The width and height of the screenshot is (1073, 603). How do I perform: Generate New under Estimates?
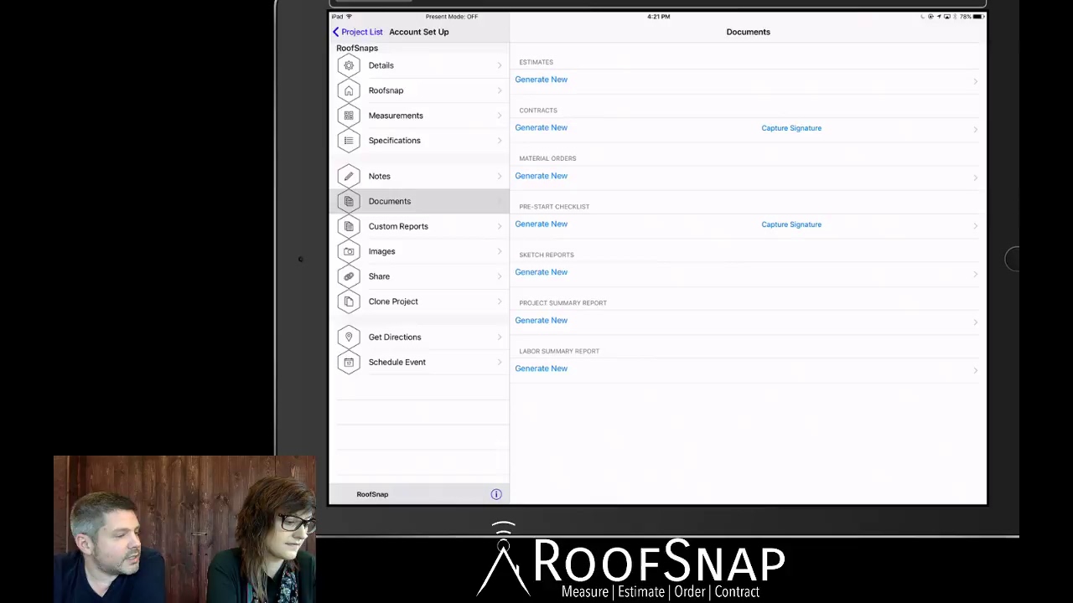click(x=541, y=80)
